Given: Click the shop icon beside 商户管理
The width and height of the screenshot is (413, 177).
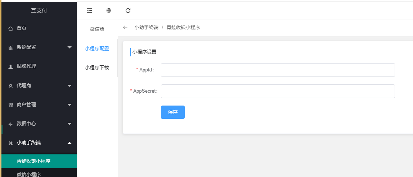Looking at the screenshot, I should pyautogui.click(x=10, y=105).
